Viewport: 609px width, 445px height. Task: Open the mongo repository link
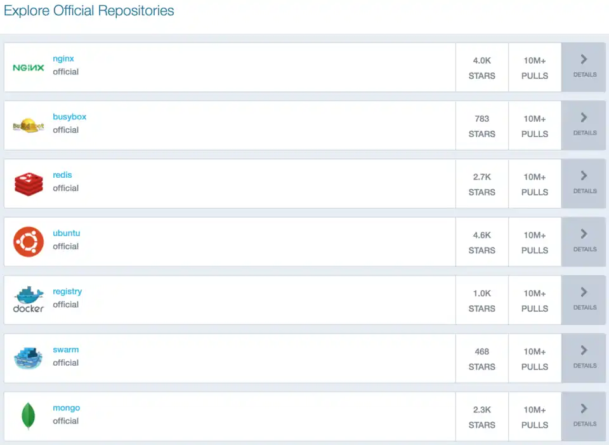pos(66,408)
